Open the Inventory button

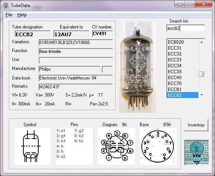pyautogui.click(x=196, y=125)
